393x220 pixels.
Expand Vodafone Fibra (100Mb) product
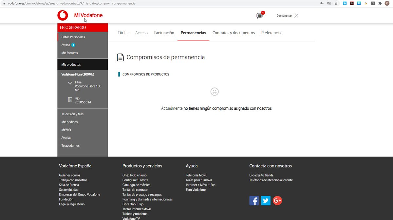pyautogui.click(x=78, y=74)
